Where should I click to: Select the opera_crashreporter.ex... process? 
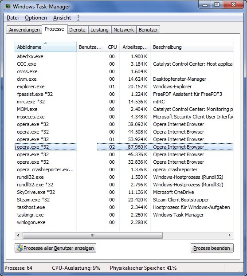tap(124, 170)
